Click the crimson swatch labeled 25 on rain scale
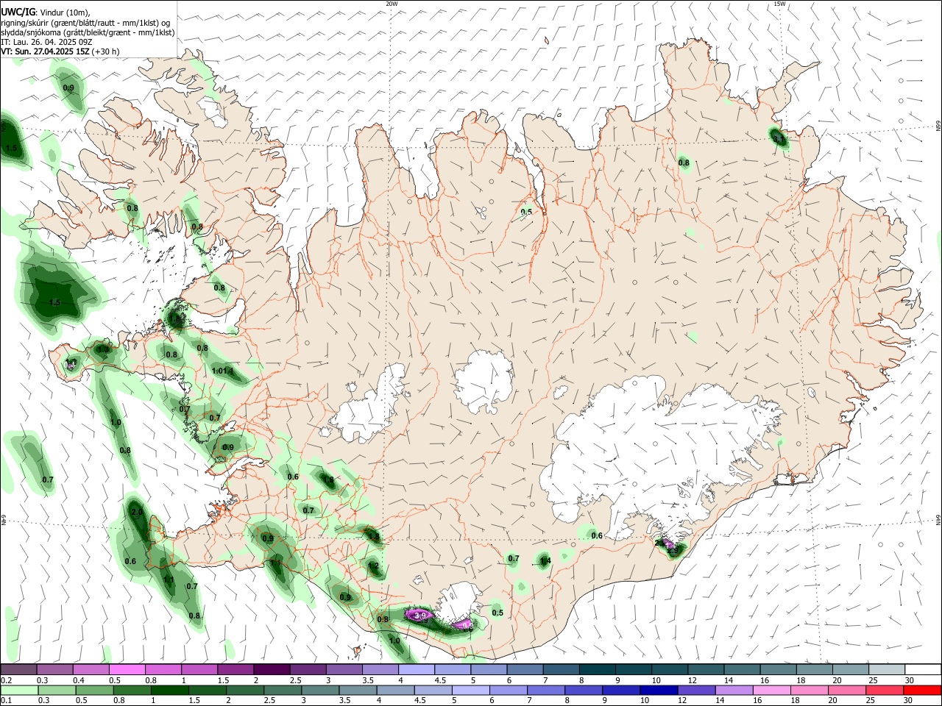 coord(885,690)
